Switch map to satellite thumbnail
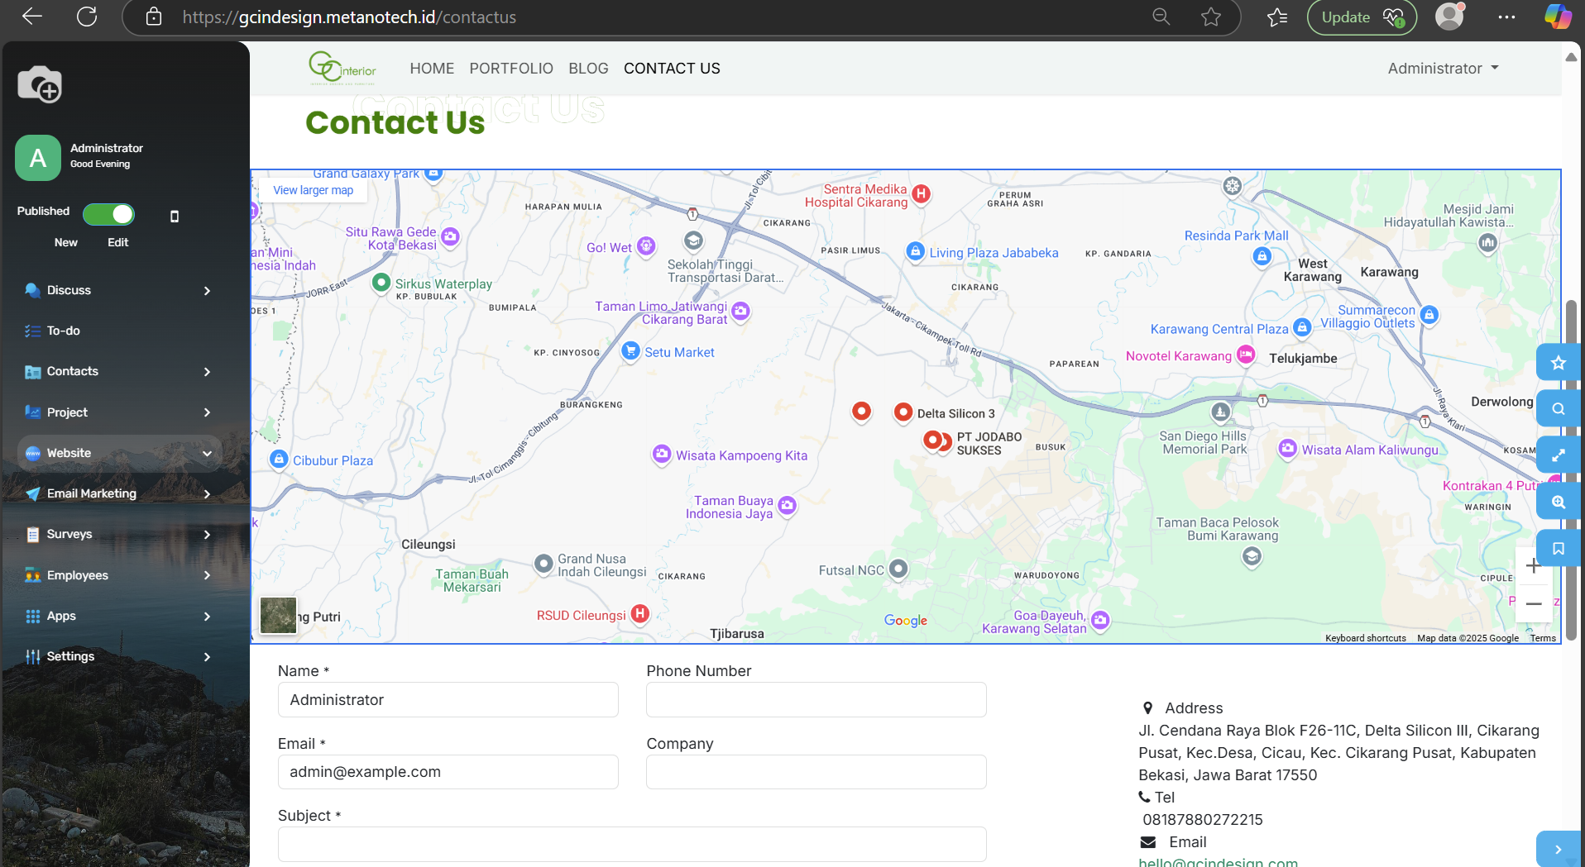The image size is (1585, 867). [278, 616]
